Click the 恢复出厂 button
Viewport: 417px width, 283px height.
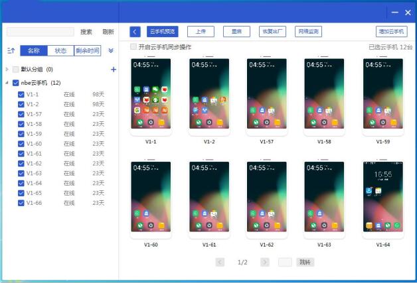272,31
